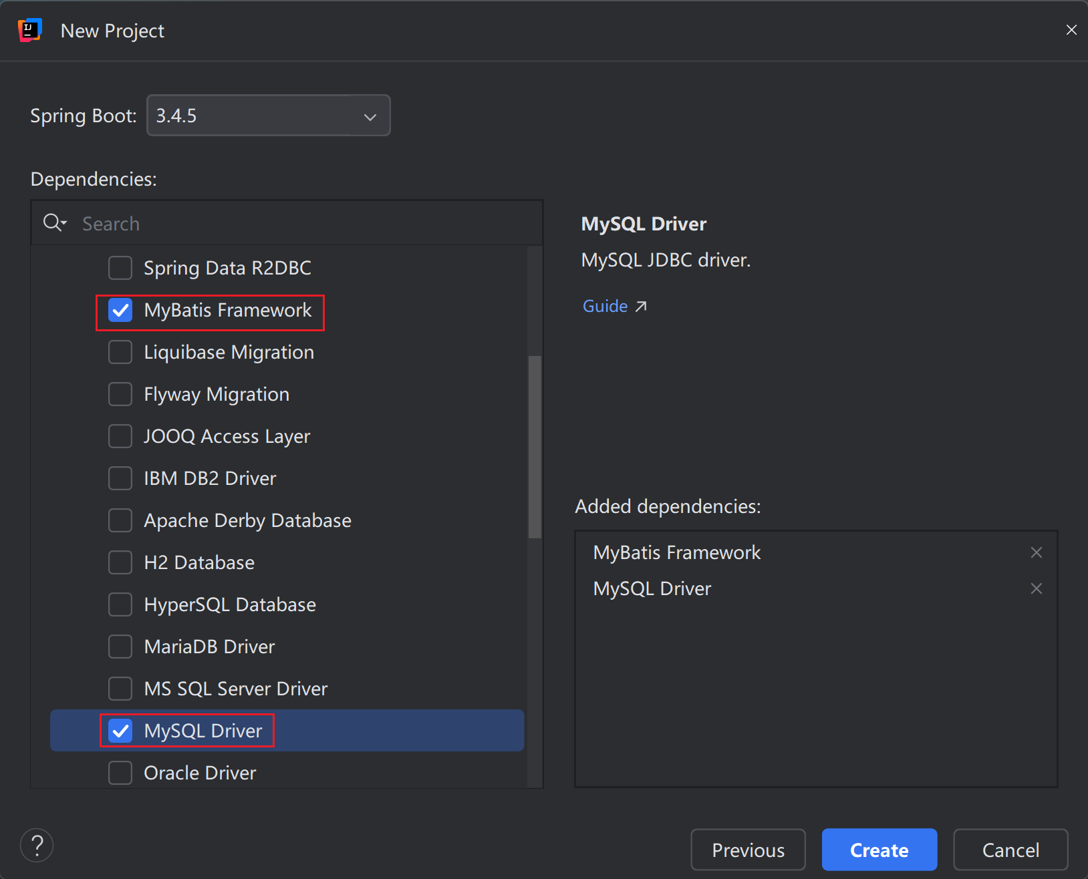Click the IntelliJ IDEA logo icon
The height and width of the screenshot is (879, 1088).
tap(30, 30)
